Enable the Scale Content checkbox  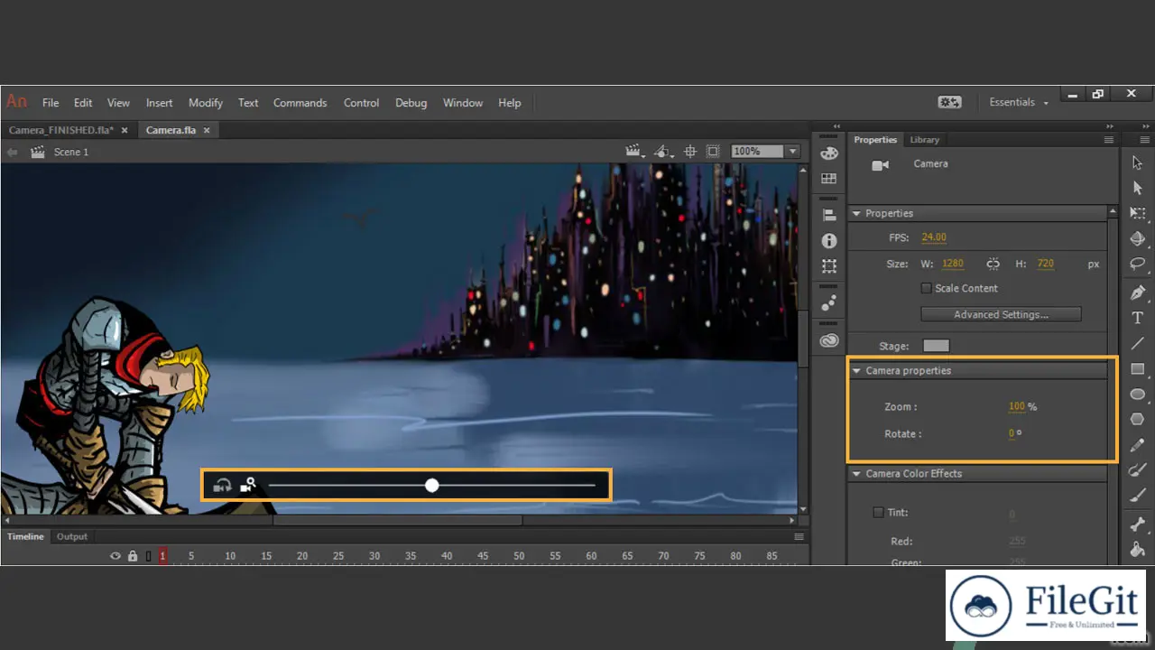(x=926, y=288)
